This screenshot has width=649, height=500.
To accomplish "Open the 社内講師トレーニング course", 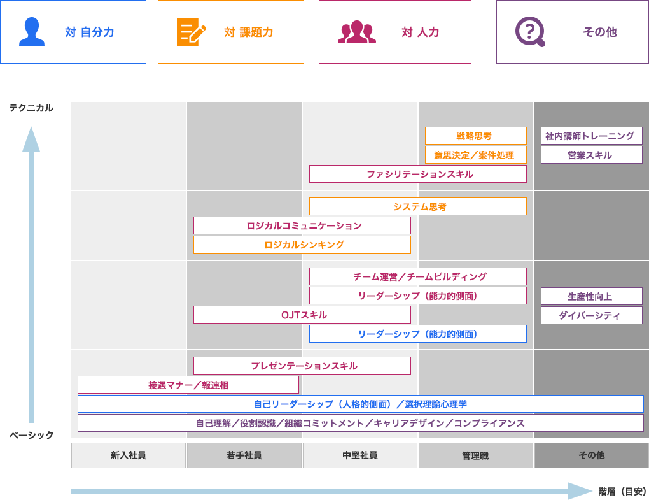I will (591, 136).
